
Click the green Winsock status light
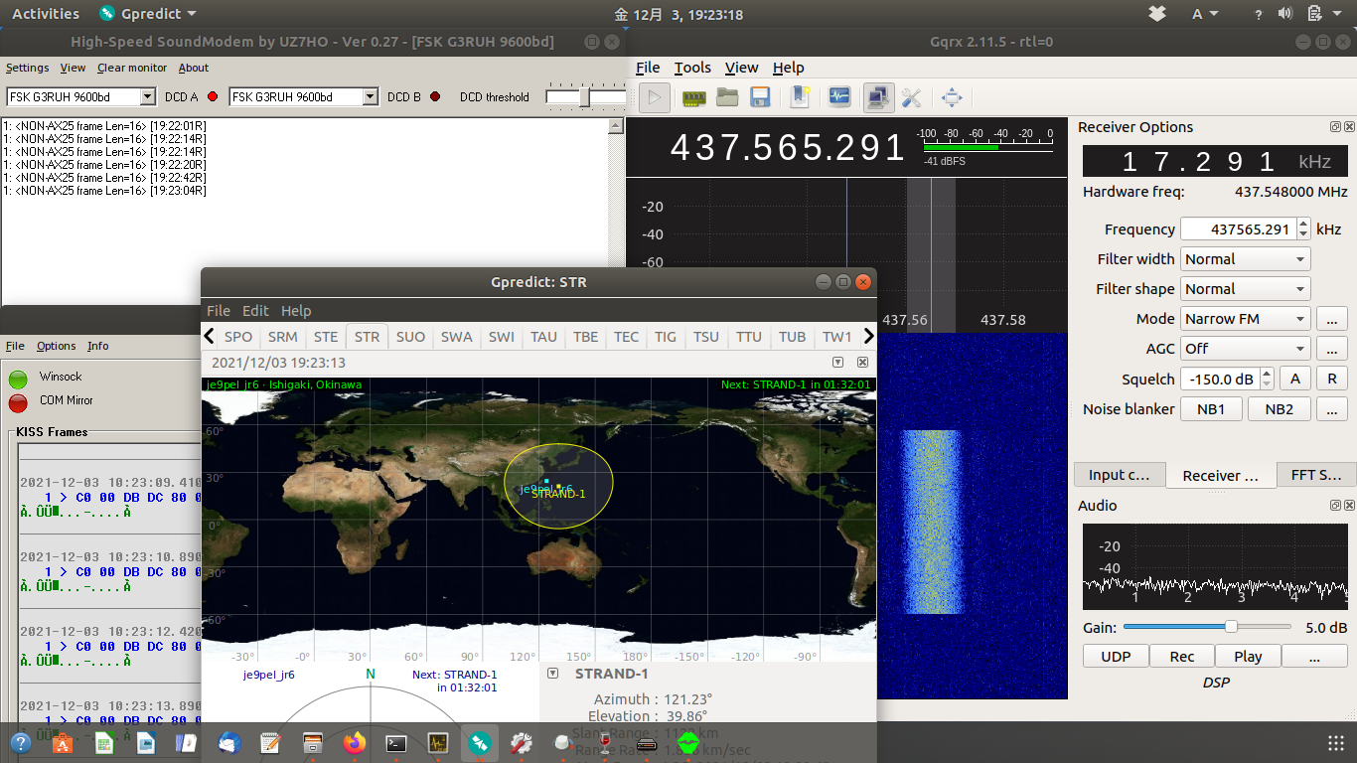coord(18,379)
